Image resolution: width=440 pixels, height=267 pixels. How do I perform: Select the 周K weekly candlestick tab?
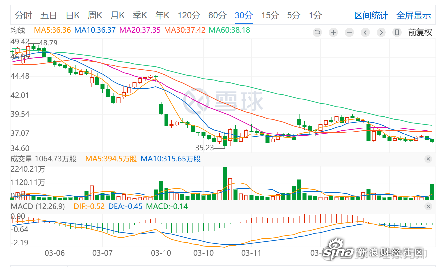click(x=95, y=15)
